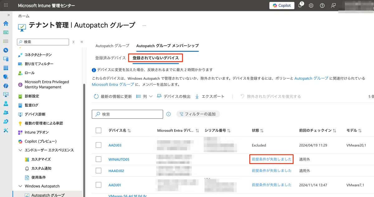Open the Copilot button in header
The image size is (374, 197).
pyautogui.click(x=282, y=6)
